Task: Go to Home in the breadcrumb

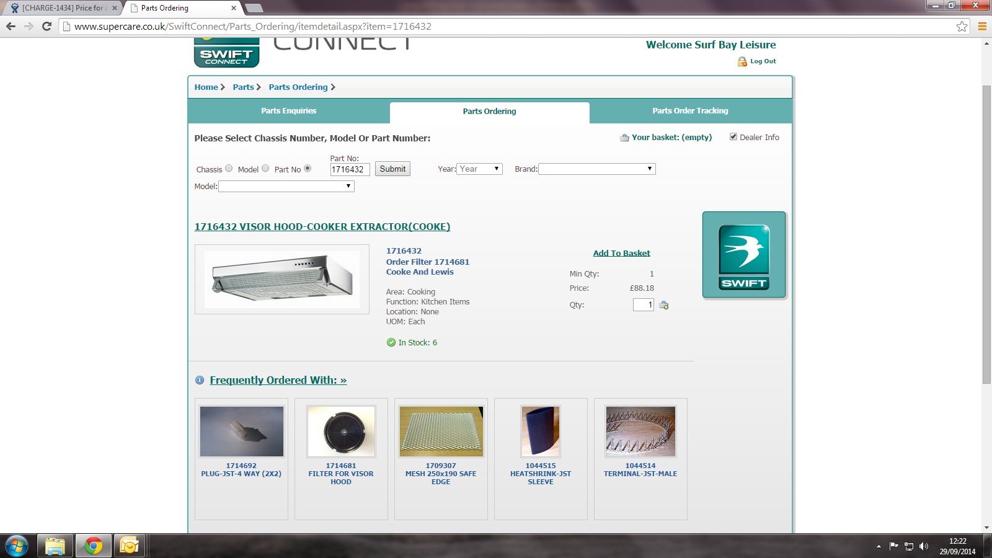Action: click(x=206, y=87)
